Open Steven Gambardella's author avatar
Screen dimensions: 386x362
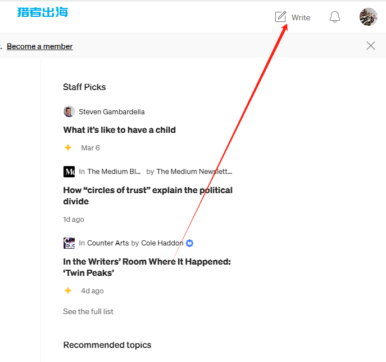click(x=69, y=111)
